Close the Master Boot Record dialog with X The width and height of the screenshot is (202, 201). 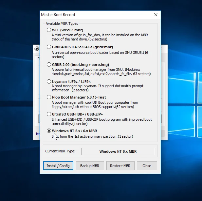[156, 15]
